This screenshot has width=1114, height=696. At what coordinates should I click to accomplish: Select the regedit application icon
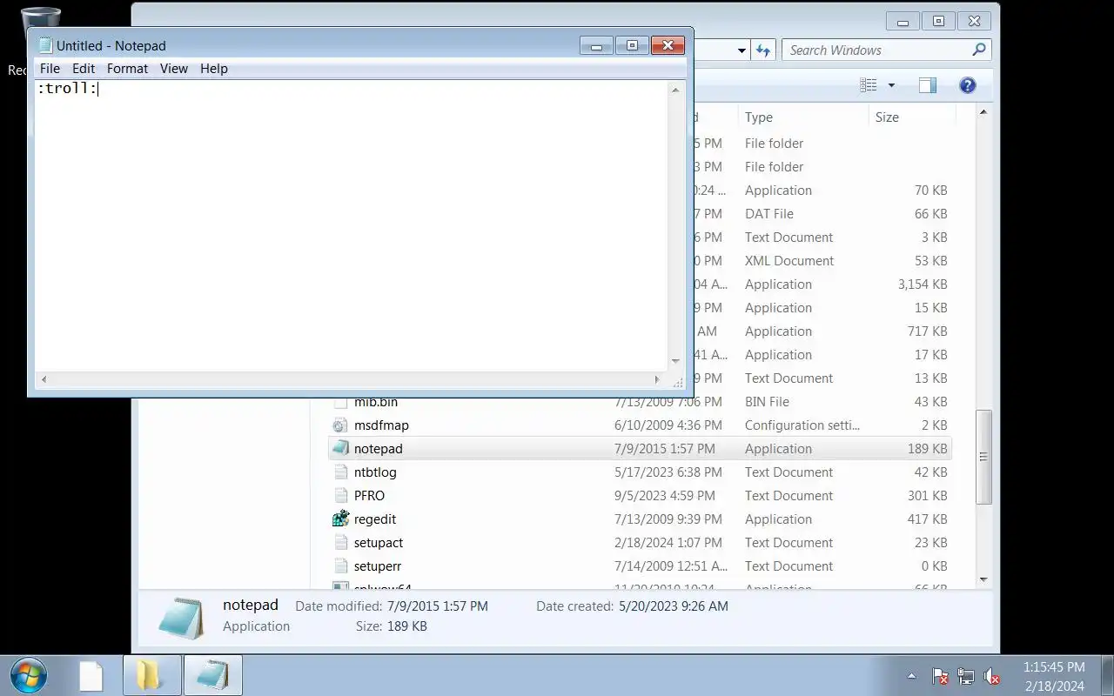point(340,519)
